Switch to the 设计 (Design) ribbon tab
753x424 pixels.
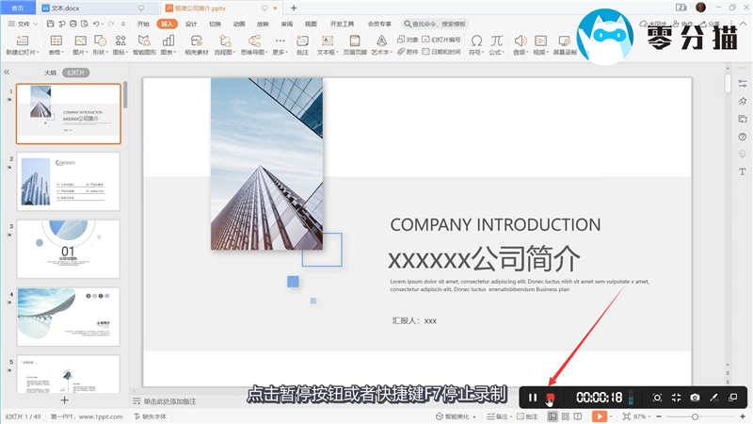tap(191, 23)
